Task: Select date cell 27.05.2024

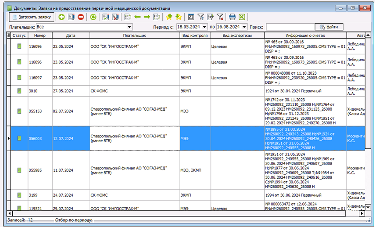Action: click(71, 91)
